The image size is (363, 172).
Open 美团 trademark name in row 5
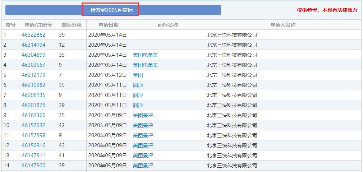[x=138, y=75]
